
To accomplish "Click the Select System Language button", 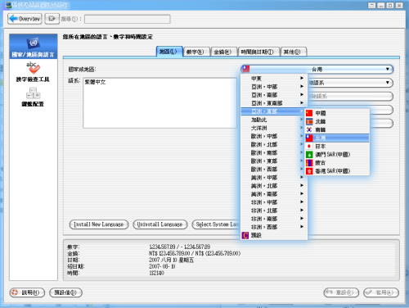I will (216, 224).
